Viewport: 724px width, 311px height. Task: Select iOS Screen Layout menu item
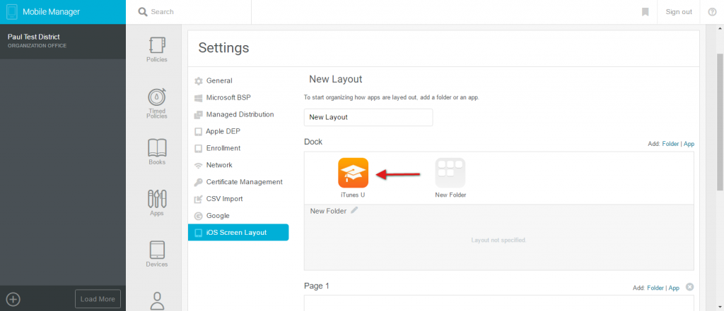[238, 232]
